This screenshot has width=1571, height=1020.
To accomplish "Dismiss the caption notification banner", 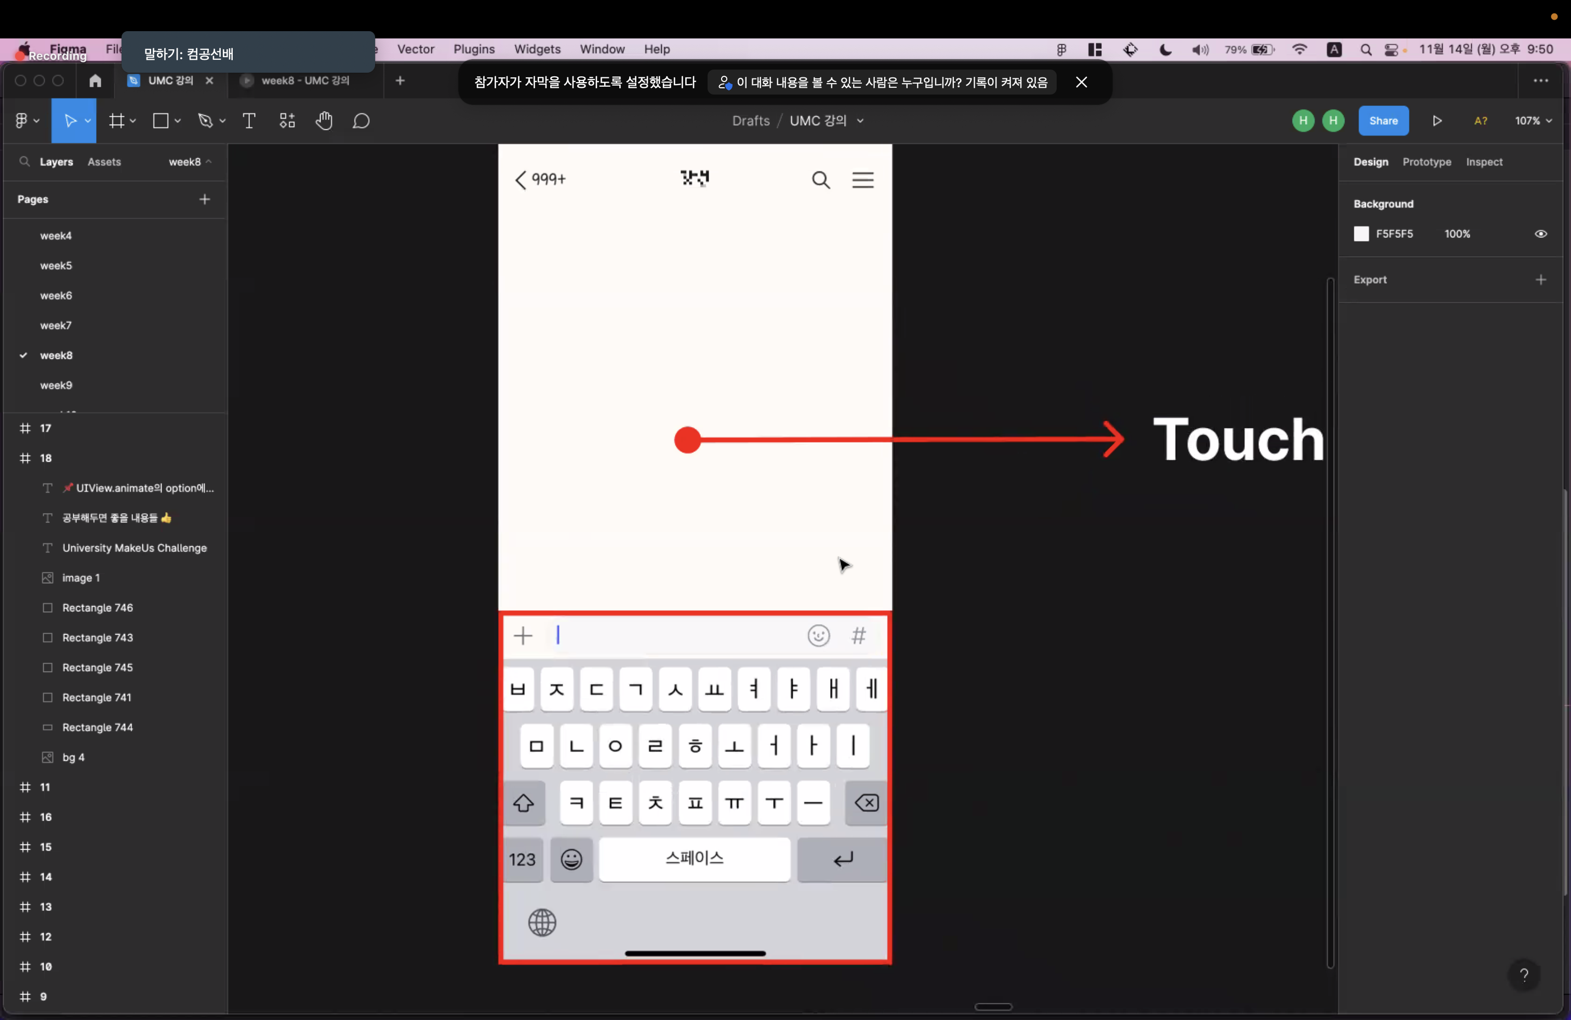I will pos(1081,82).
